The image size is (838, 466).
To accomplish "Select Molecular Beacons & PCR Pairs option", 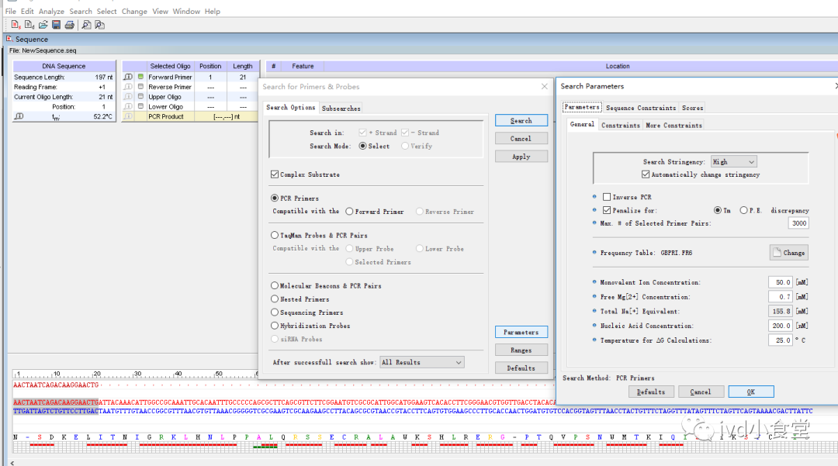I will tap(275, 285).
